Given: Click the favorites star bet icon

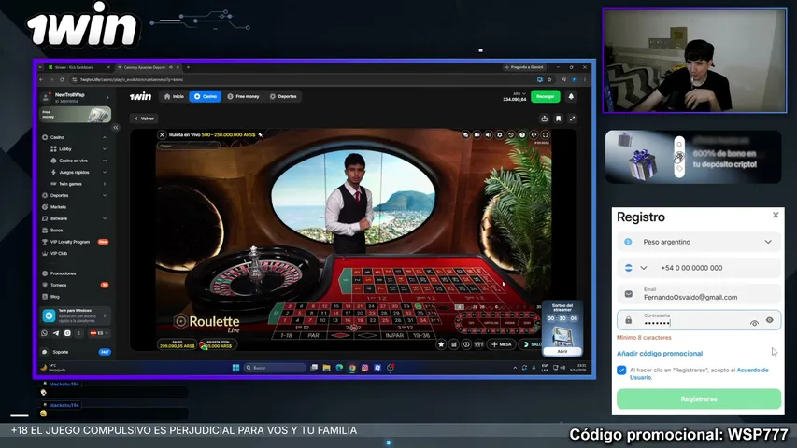Looking at the screenshot, I should tap(441, 344).
